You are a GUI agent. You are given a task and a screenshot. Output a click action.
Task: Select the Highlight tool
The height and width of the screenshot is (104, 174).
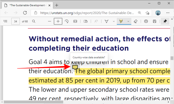click(121, 21)
